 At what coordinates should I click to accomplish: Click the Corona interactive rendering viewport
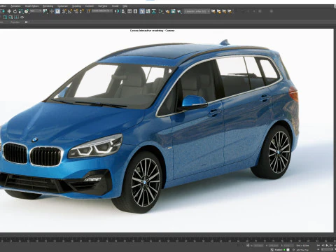(x=167, y=131)
